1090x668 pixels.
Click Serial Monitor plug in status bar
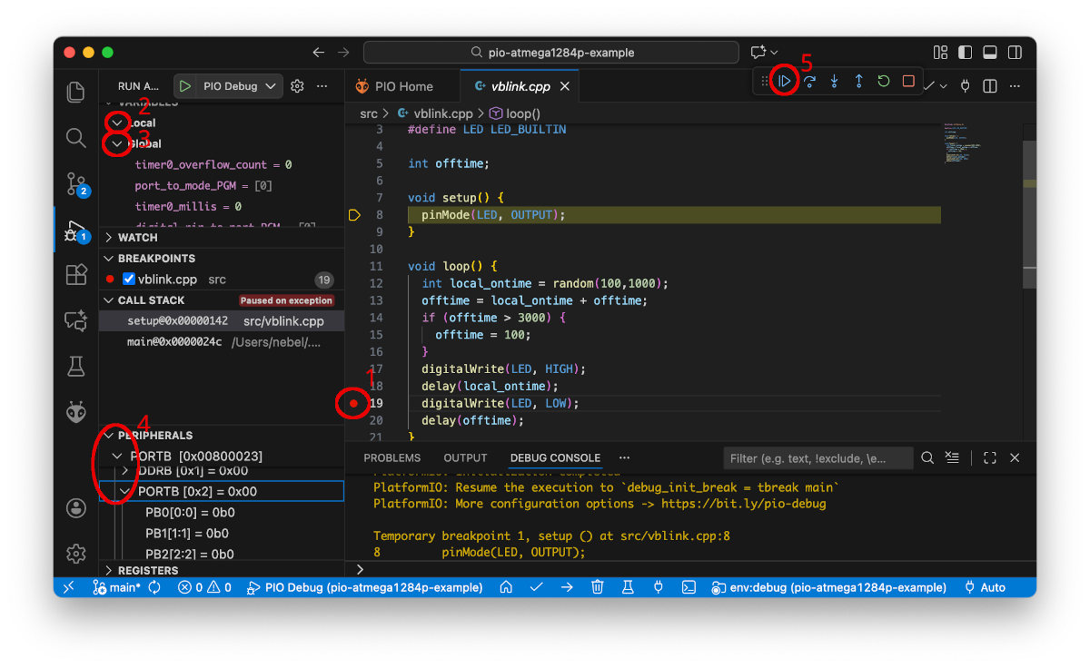tap(658, 587)
